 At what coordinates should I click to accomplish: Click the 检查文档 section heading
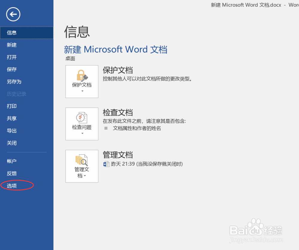pyautogui.click(x=118, y=112)
